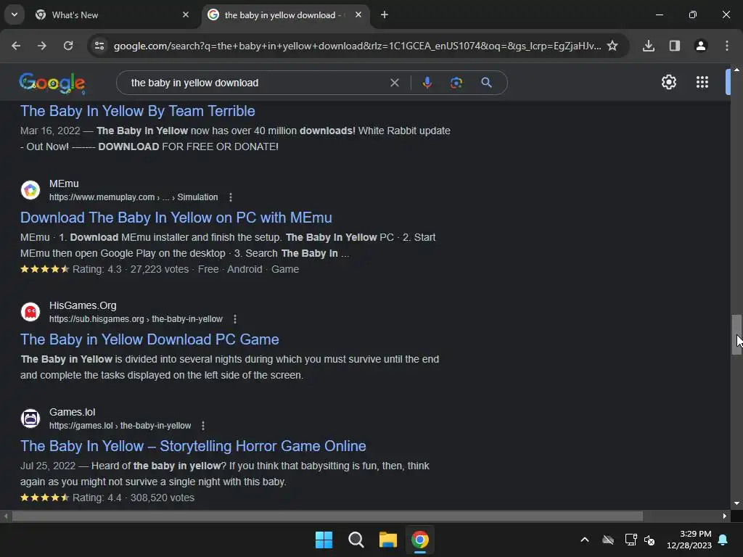
Task: Open Windows taskbar search
Action: point(356,540)
